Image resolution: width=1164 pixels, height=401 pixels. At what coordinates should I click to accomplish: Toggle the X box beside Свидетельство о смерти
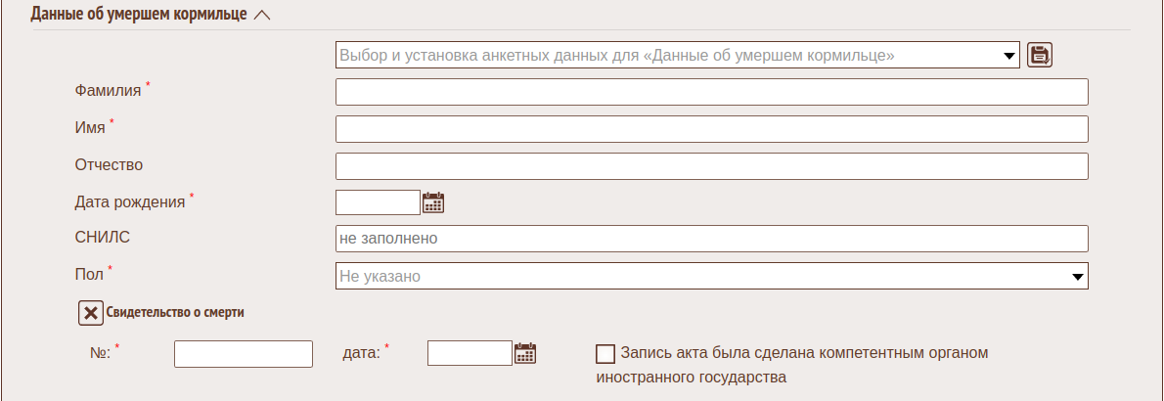point(90,313)
